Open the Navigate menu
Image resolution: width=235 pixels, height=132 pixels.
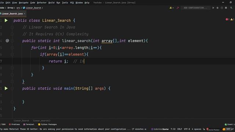click(x=23, y=3)
